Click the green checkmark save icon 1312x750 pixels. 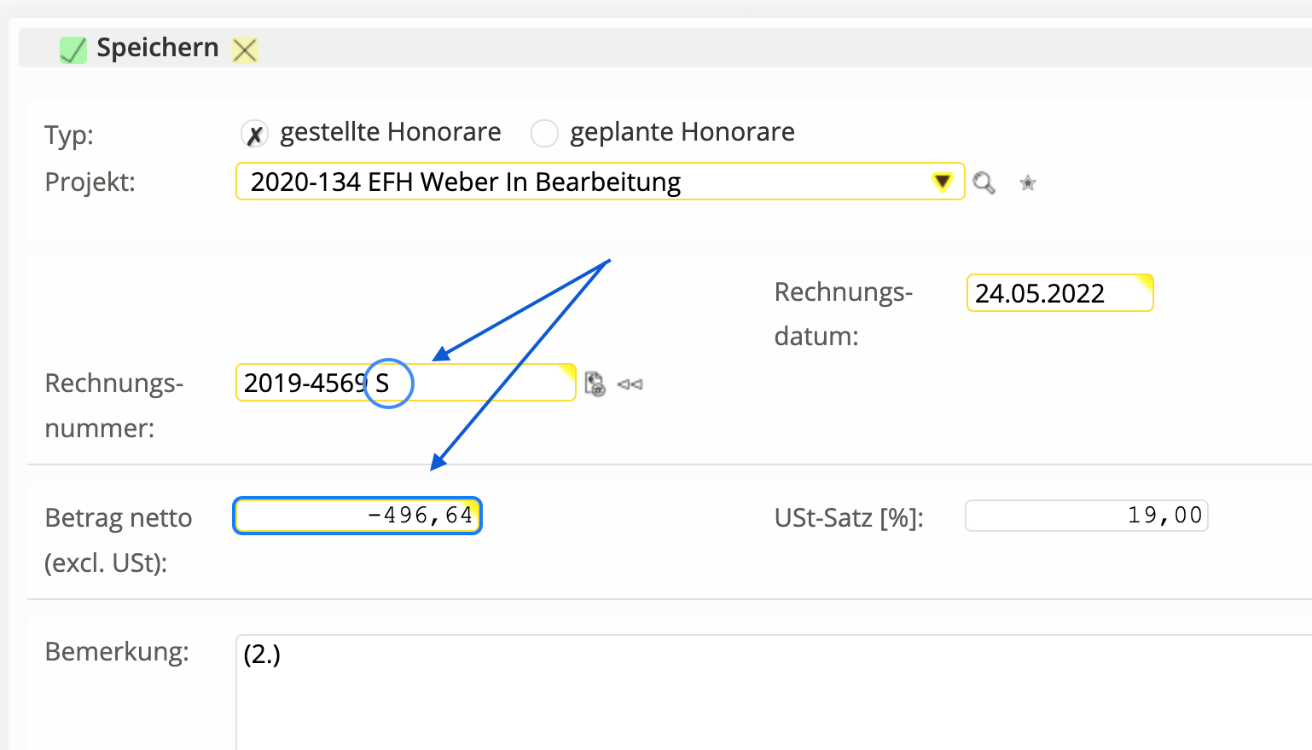(73, 50)
